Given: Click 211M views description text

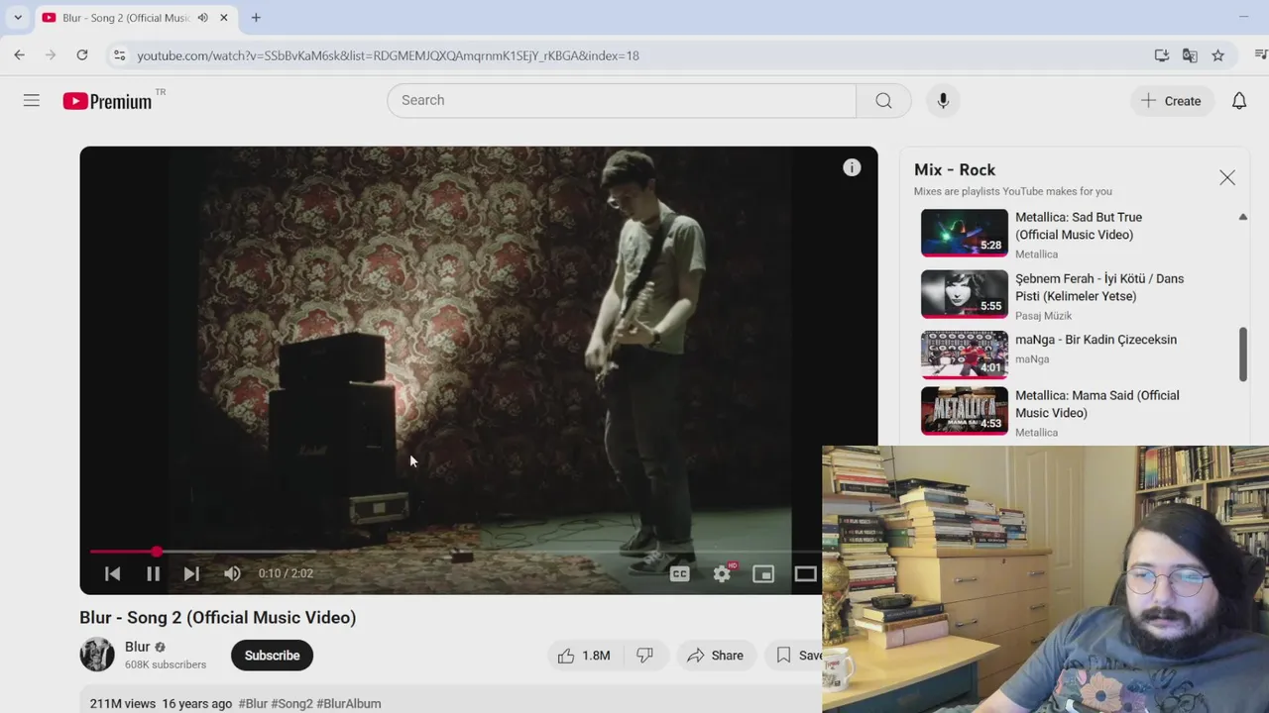Looking at the screenshot, I should click(x=123, y=703).
